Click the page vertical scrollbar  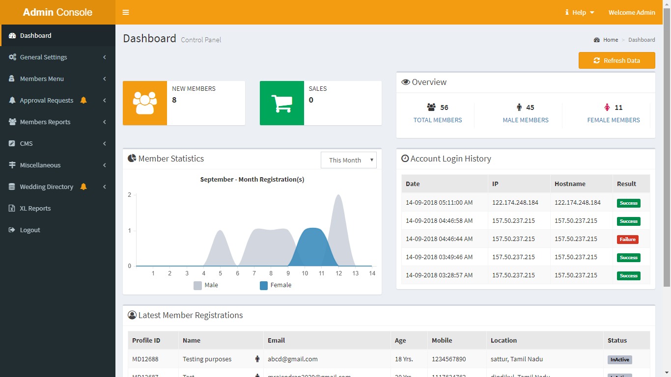(x=667, y=147)
